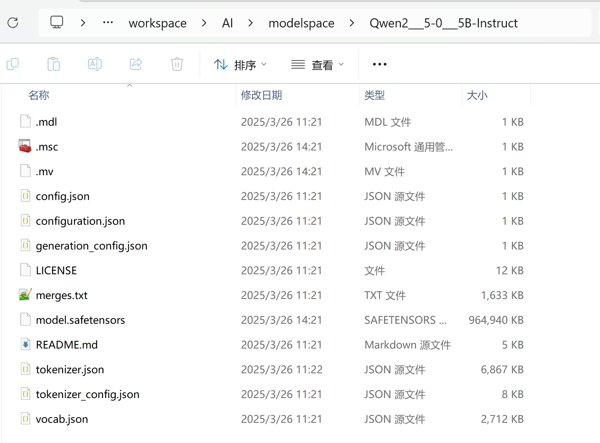This screenshot has width=600, height=443.
Task: Select file name model.safetensors
Action: click(x=80, y=320)
